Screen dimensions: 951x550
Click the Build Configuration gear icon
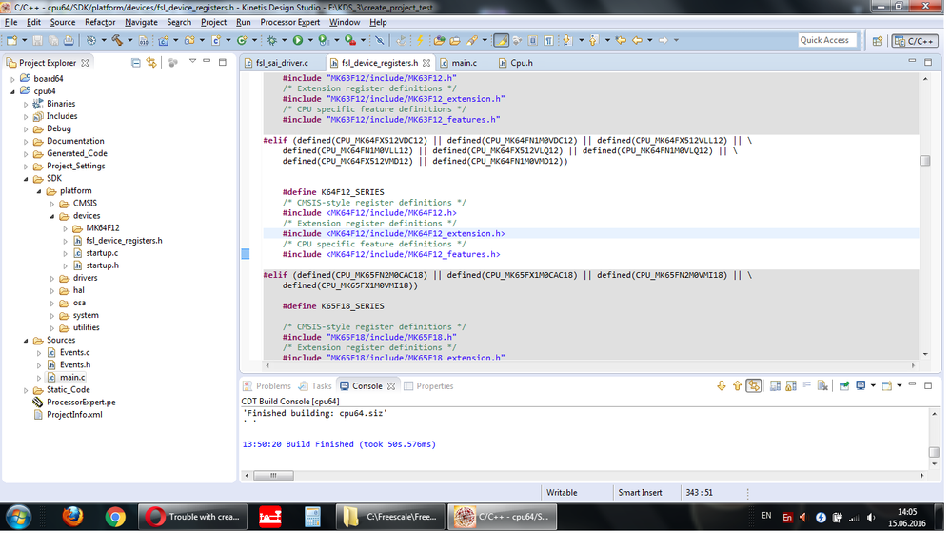click(x=91, y=40)
